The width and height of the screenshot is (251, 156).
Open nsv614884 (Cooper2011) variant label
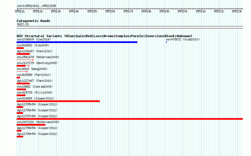pos(36,98)
